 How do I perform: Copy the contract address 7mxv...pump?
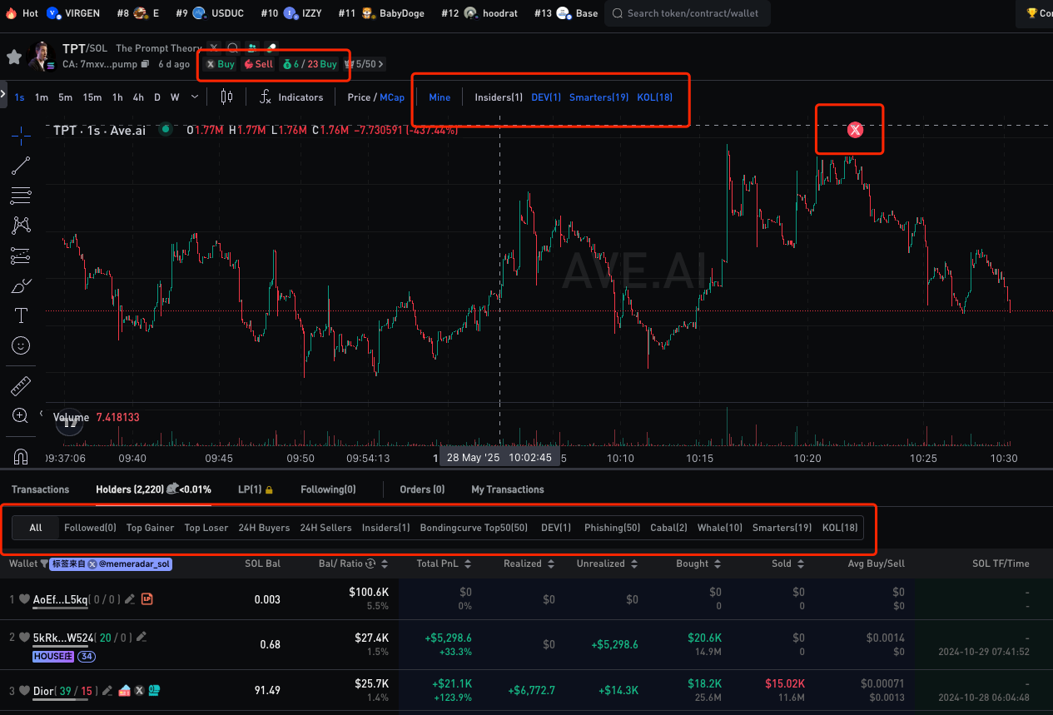(x=145, y=64)
